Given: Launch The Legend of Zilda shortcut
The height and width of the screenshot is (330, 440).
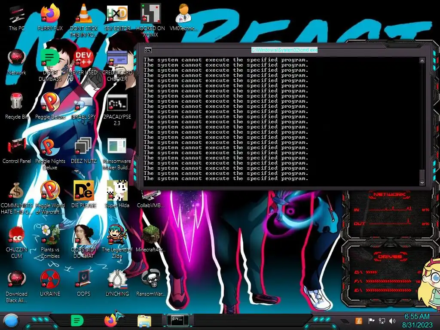Looking at the screenshot, I should [x=117, y=242].
